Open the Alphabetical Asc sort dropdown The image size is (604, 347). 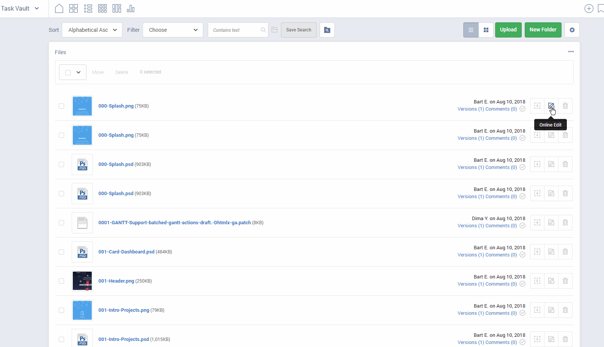(92, 30)
